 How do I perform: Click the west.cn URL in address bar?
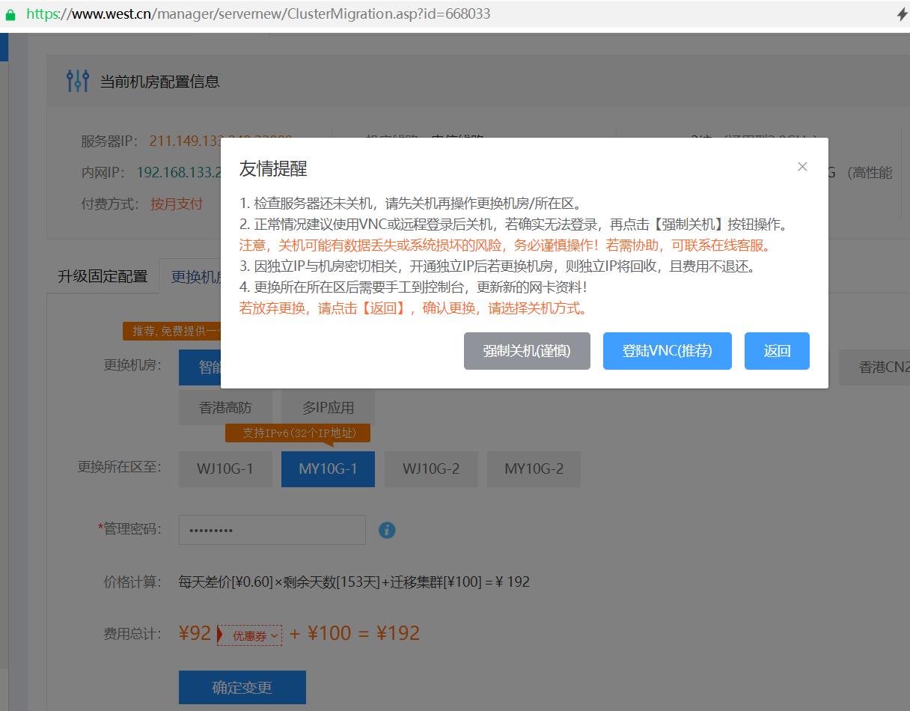[x=258, y=14]
